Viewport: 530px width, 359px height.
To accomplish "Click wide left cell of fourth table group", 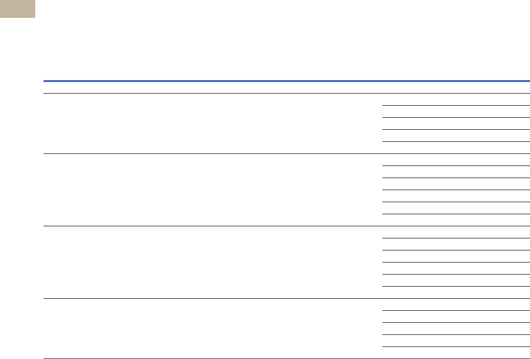I will click(212, 329).
